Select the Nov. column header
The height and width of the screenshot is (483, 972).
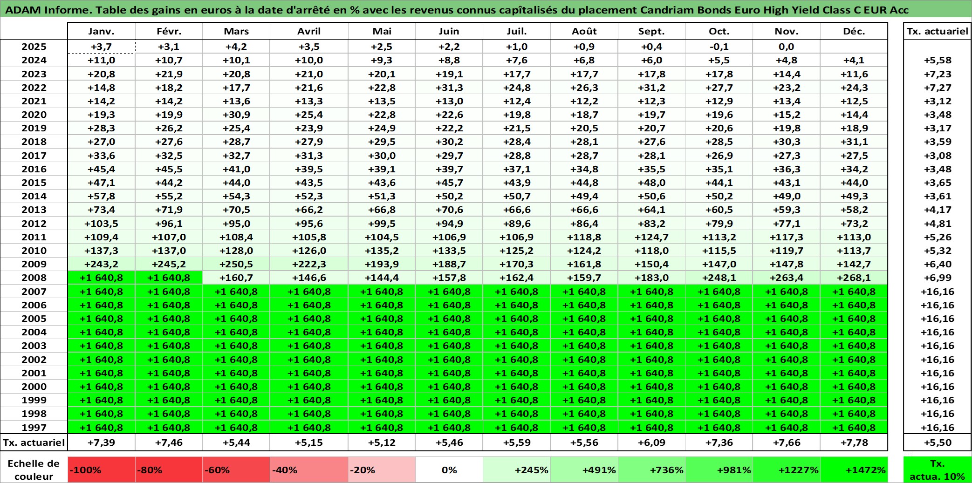787,31
